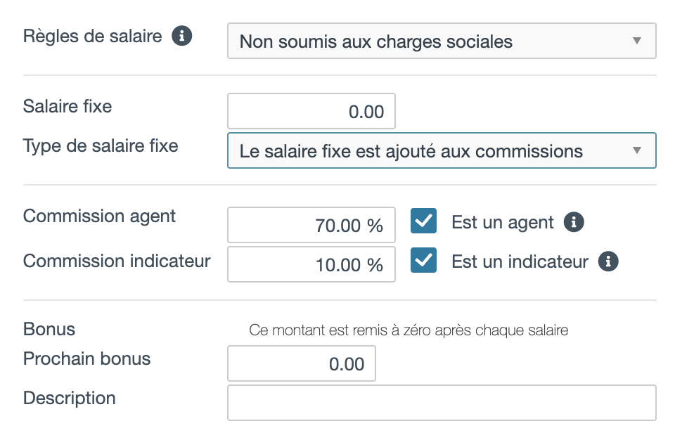Click the Commission indicateur label
The height and width of the screenshot is (440, 675).
tap(117, 261)
